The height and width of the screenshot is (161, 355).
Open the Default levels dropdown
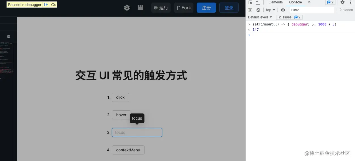point(260,17)
